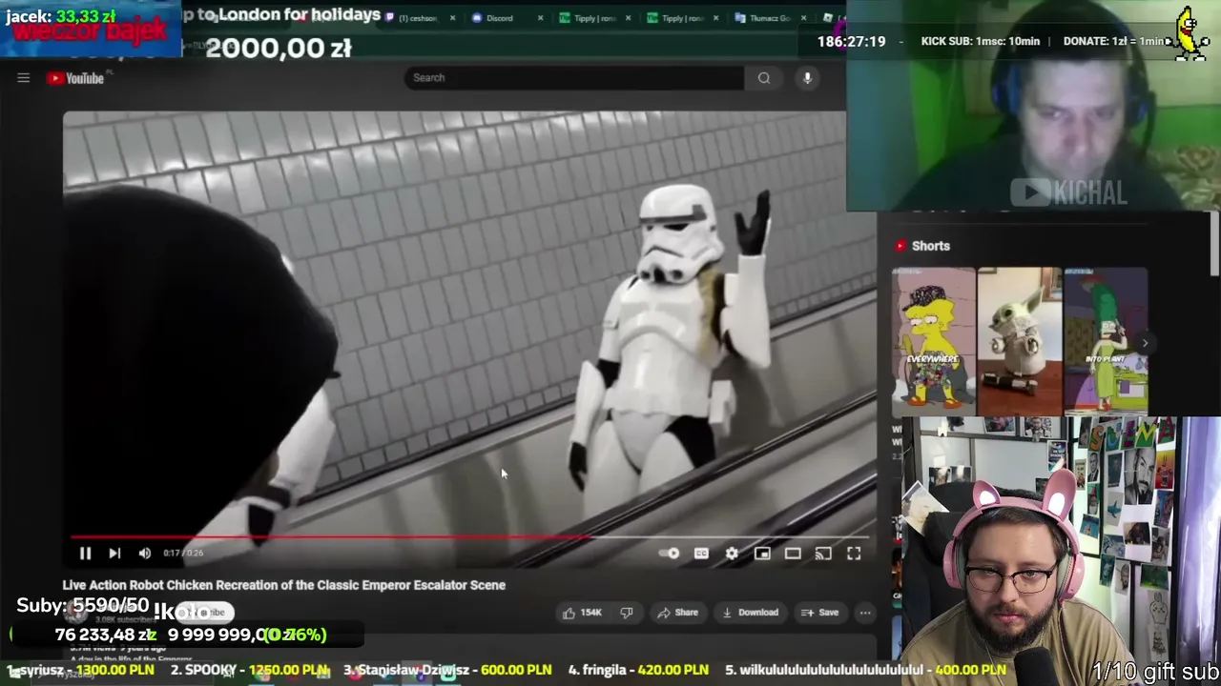Close the second Tipply browser tab

pos(715,18)
